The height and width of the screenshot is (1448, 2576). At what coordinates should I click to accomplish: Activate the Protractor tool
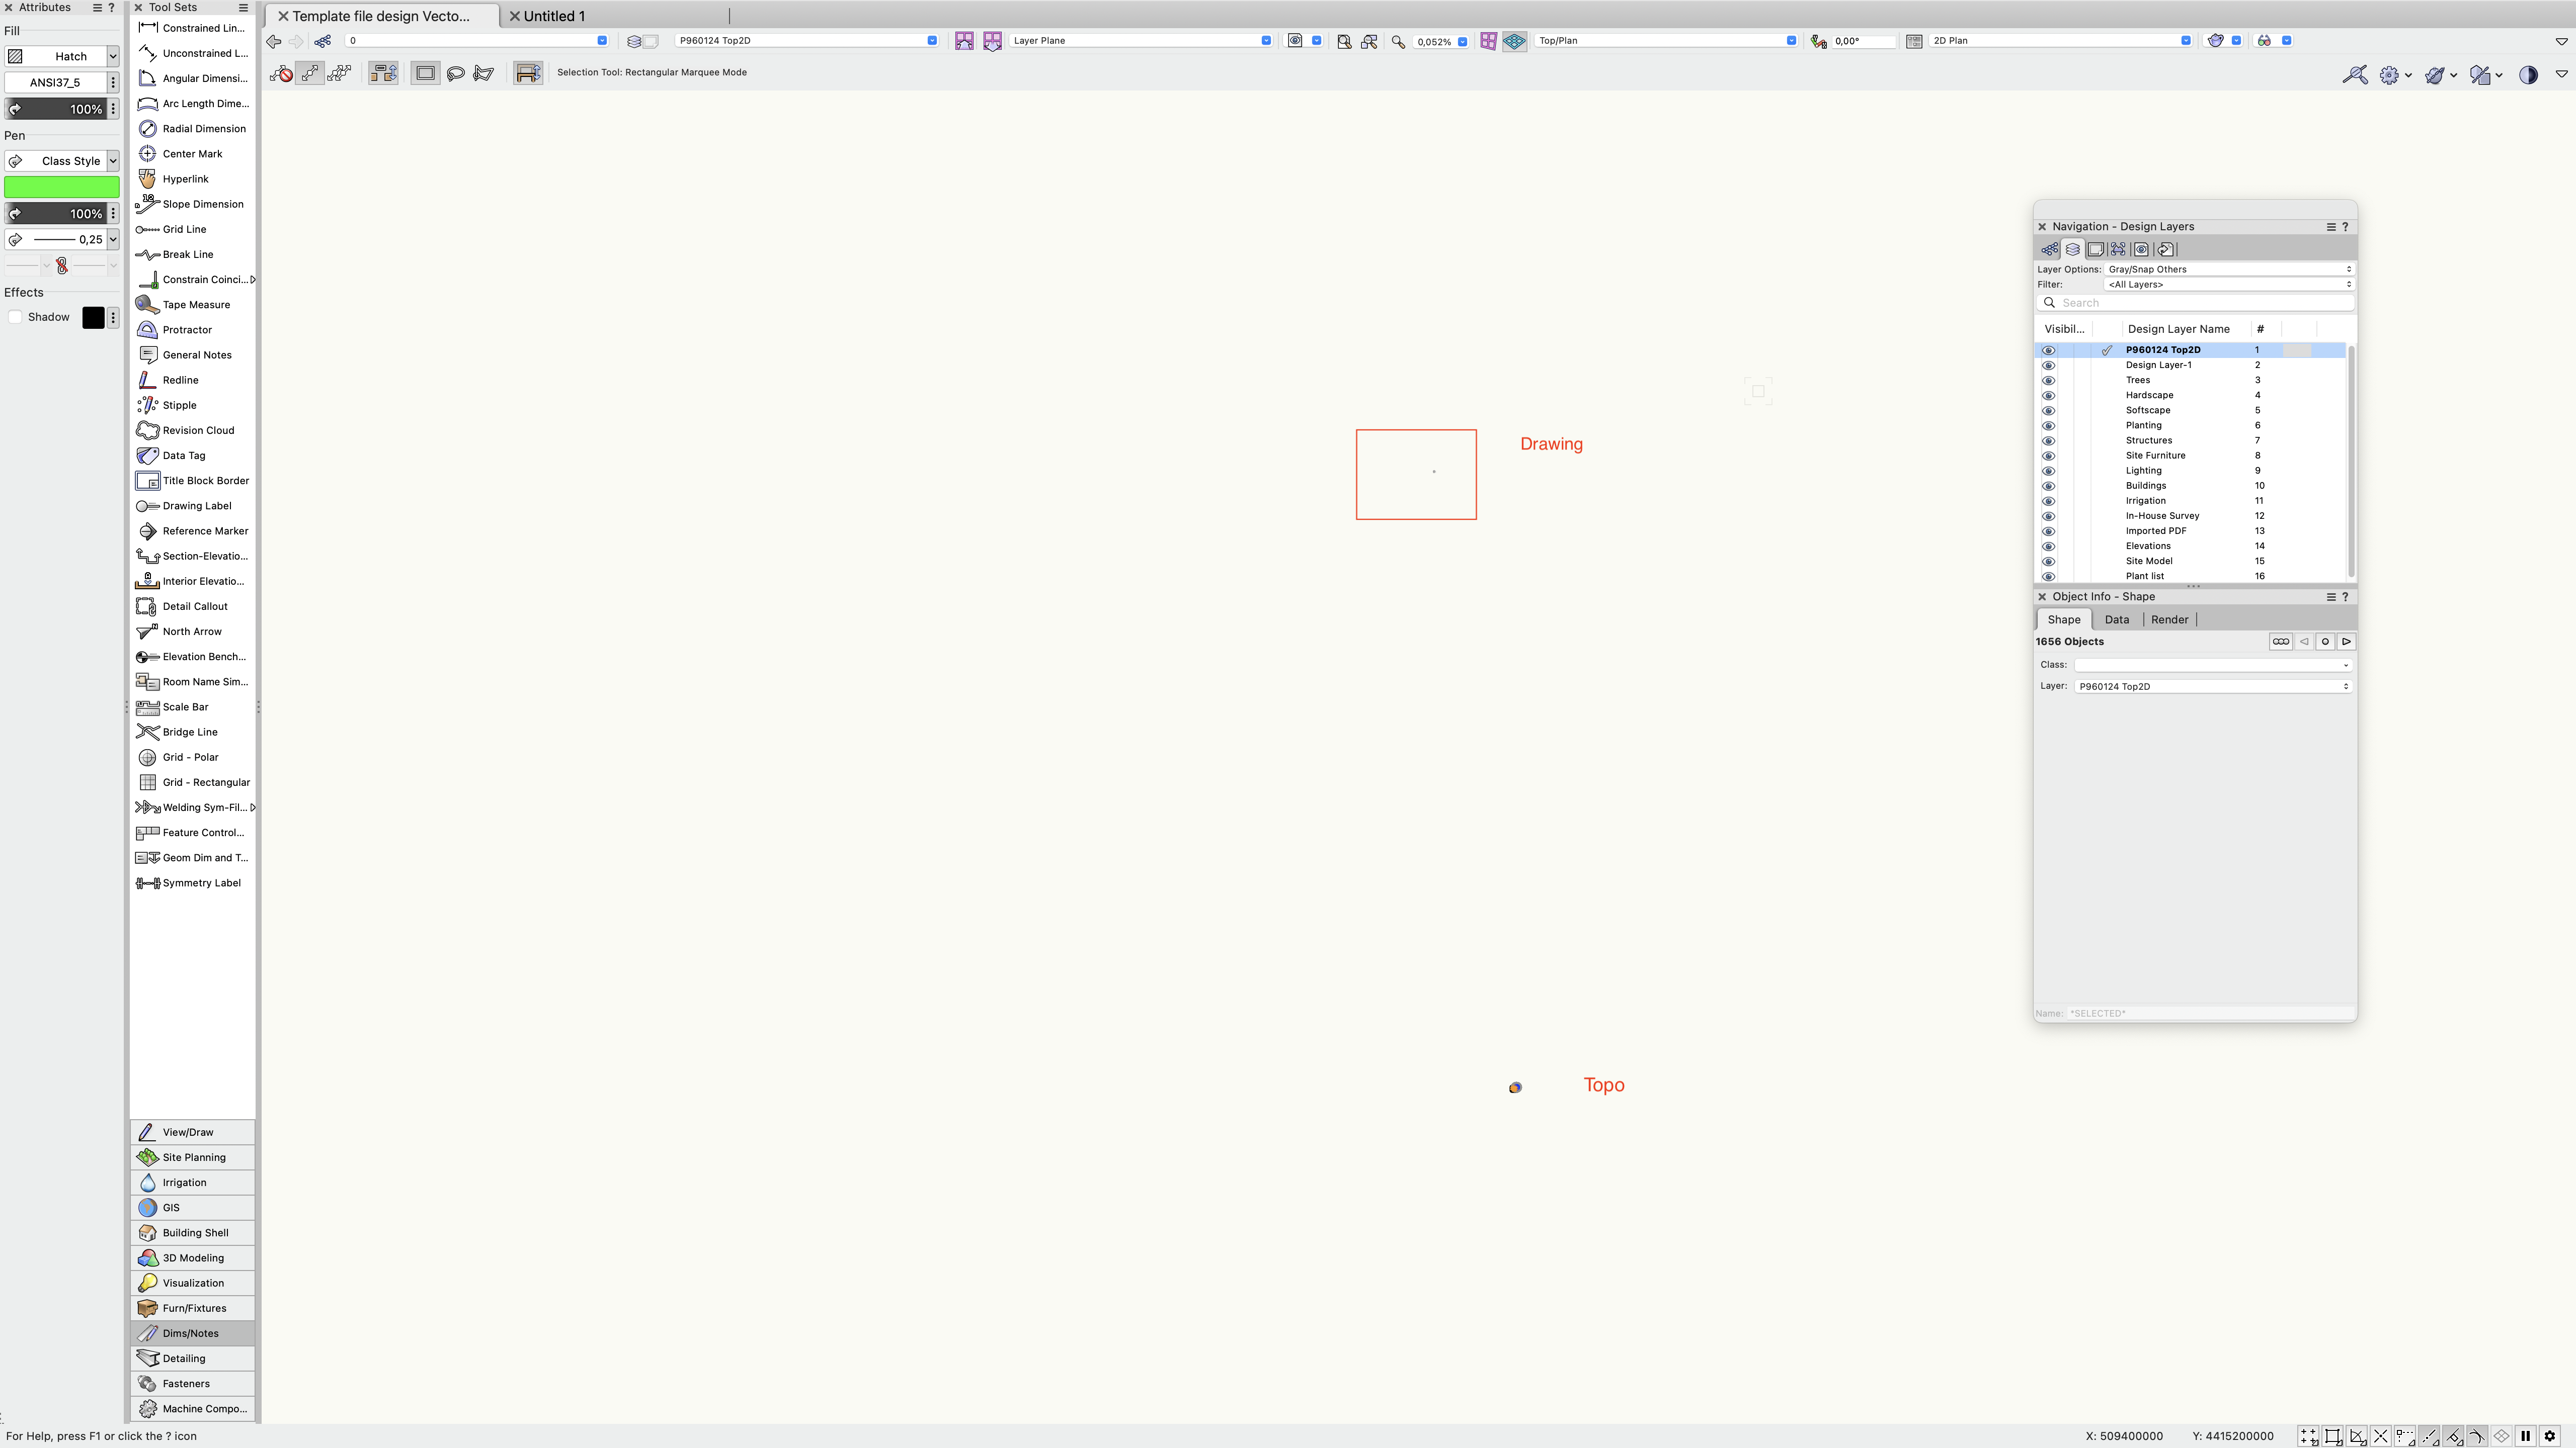[186, 330]
